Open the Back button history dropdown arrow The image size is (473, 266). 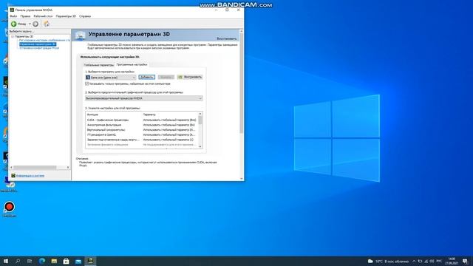pyautogui.click(x=30, y=24)
